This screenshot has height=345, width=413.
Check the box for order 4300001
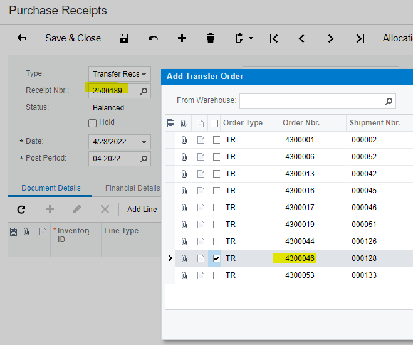tap(216, 140)
